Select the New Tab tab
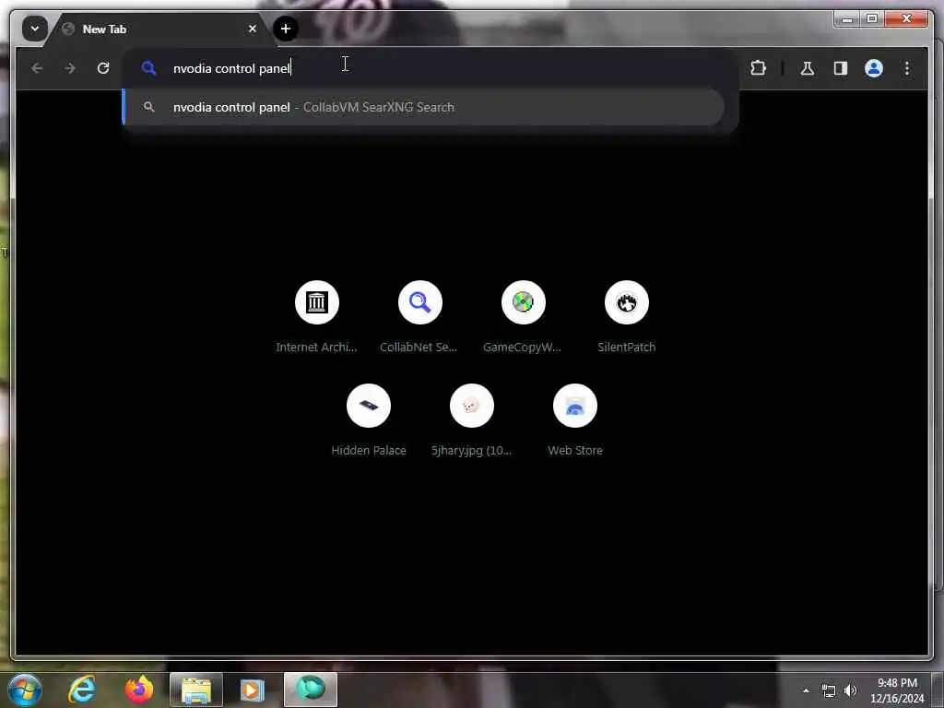This screenshot has height=708, width=944. click(159, 29)
